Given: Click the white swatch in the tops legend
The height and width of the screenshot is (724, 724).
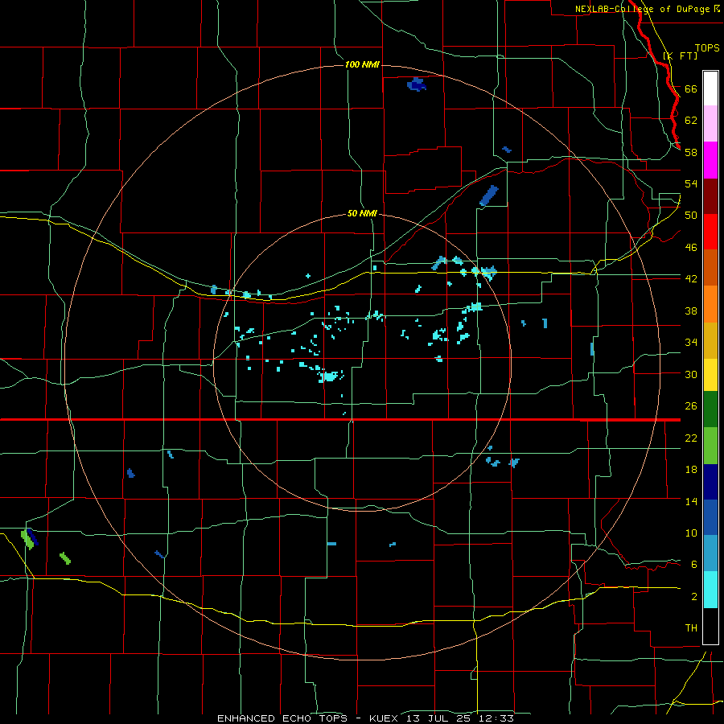Looking at the screenshot, I should 710,88.
